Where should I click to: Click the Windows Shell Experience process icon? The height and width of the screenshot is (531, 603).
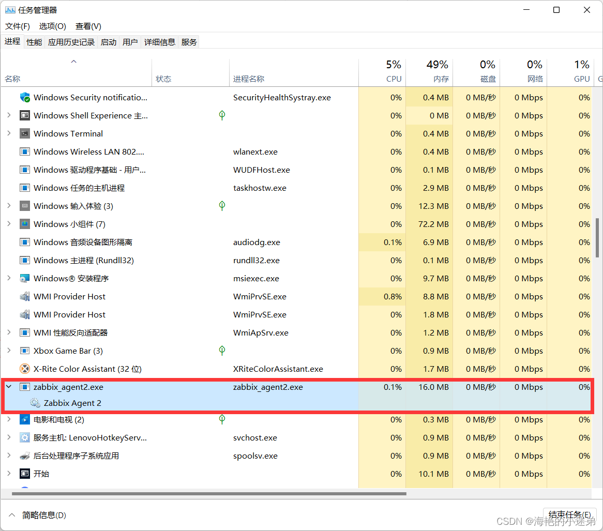click(25, 115)
